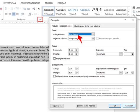Align text left using ribbon icon
The width and height of the screenshot is (140, 112).
[x=6, y=14]
